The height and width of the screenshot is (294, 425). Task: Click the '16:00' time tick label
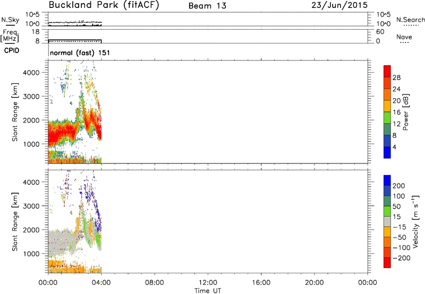[261, 283]
